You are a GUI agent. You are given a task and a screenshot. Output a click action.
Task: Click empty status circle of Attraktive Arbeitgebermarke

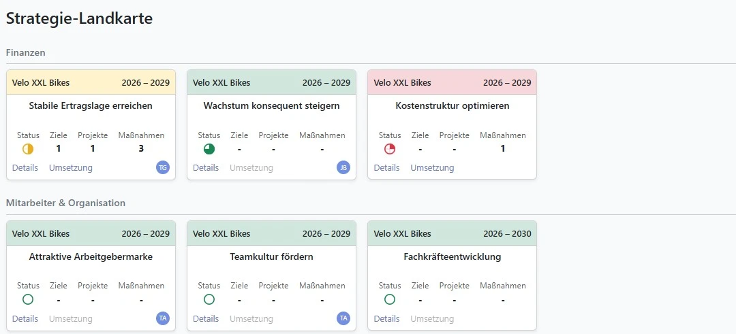coord(28,299)
